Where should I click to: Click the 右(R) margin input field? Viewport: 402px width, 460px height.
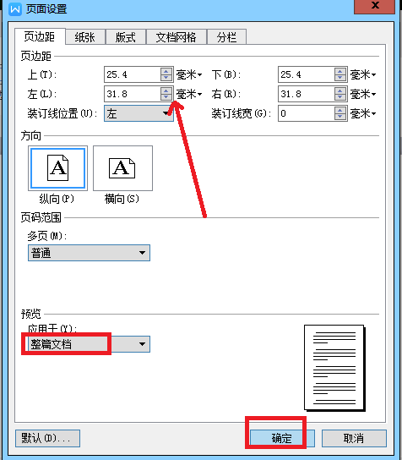pos(307,94)
